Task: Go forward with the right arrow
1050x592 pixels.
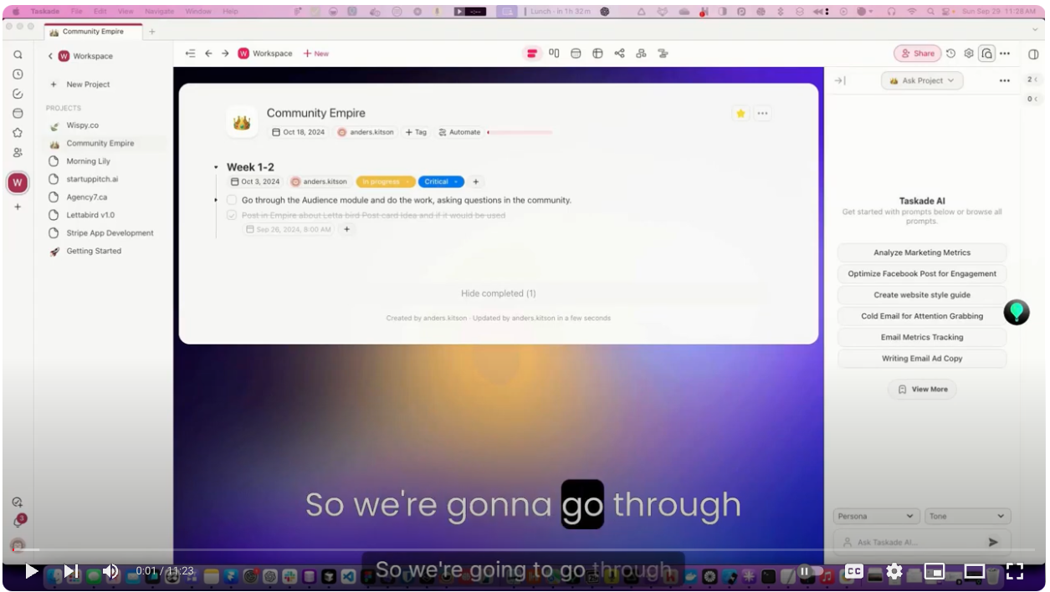Action: [225, 54]
